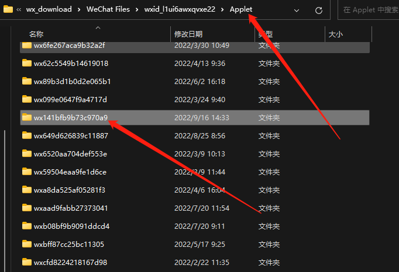Click folder icon of wxaad9fabb27373041
The height and width of the screenshot is (272, 399).
point(27,208)
